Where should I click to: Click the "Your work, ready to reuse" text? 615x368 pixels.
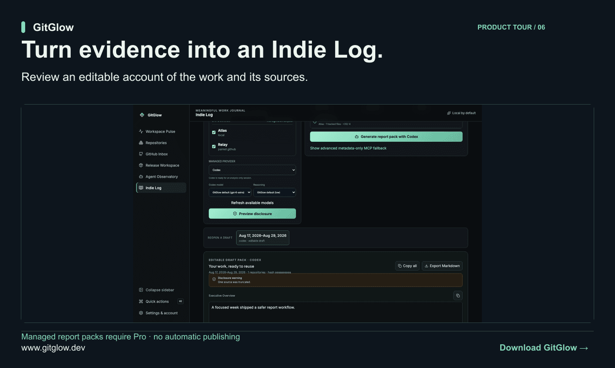point(231,266)
